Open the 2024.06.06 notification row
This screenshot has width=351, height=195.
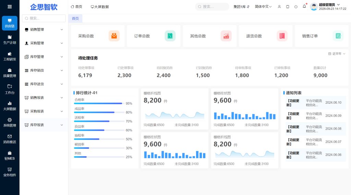point(316,155)
